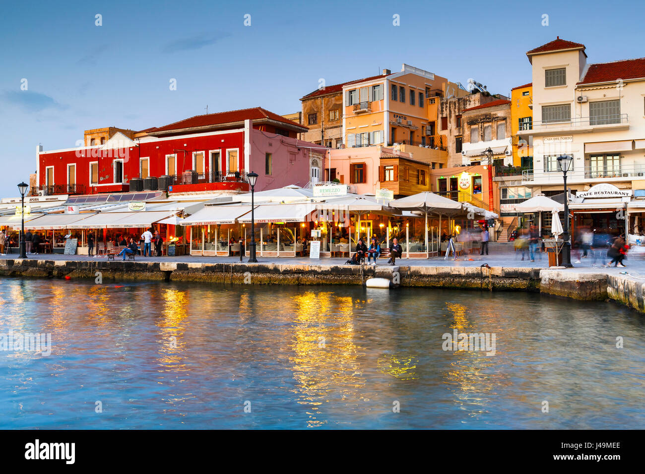
Task: Click the 'CASA DEL PORTO' sign text
Action: (x=557, y=139)
